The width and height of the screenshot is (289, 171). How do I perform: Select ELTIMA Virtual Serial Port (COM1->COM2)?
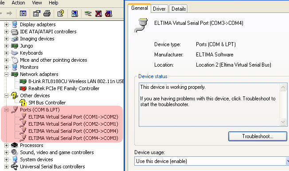[73, 117]
